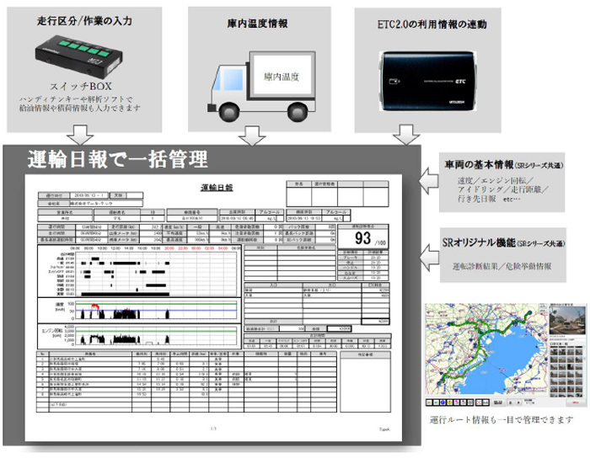
Task: Click the 運輸日報 report title
Action: (x=217, y=188)
